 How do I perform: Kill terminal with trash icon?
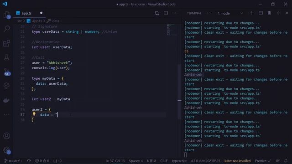pyautogui.click(x=269, y=13)
